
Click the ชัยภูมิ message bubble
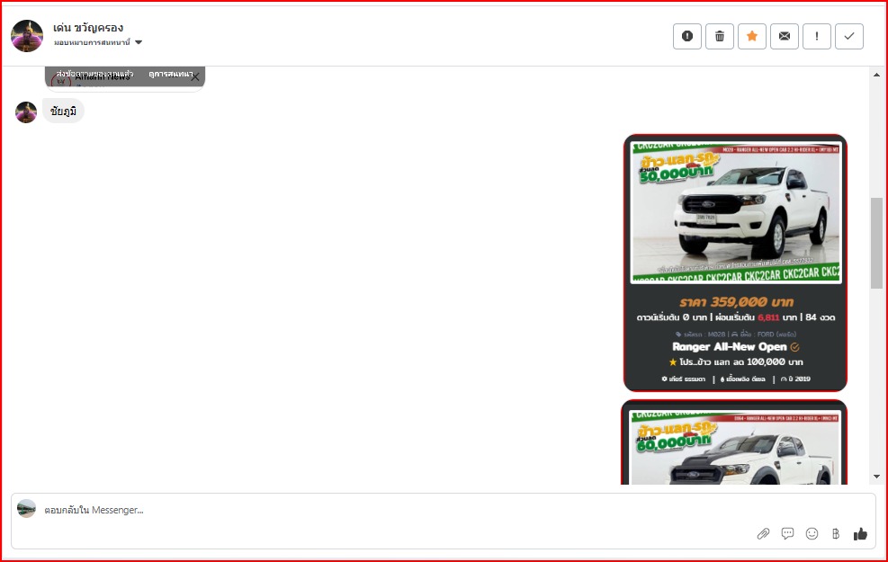[63, 111]
